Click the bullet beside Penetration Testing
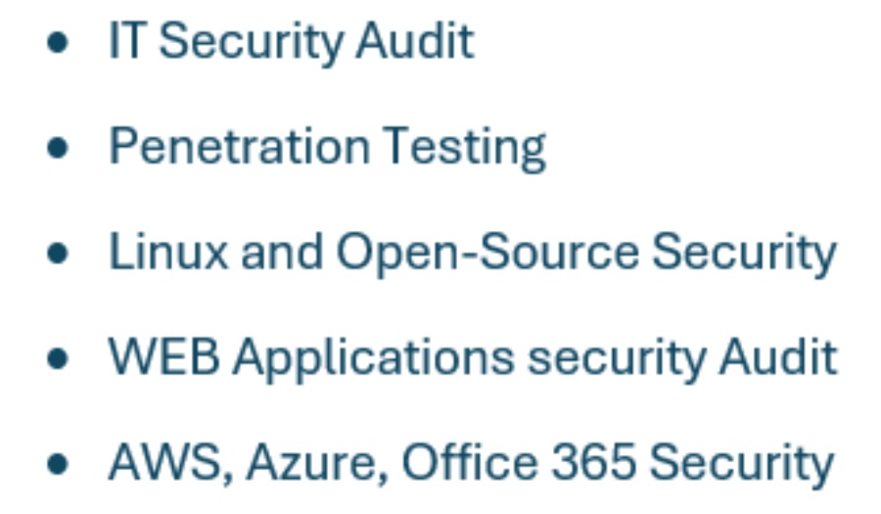The width and height of the screenshot is (881, 514). pyautogui.click(x=58, y=148)
